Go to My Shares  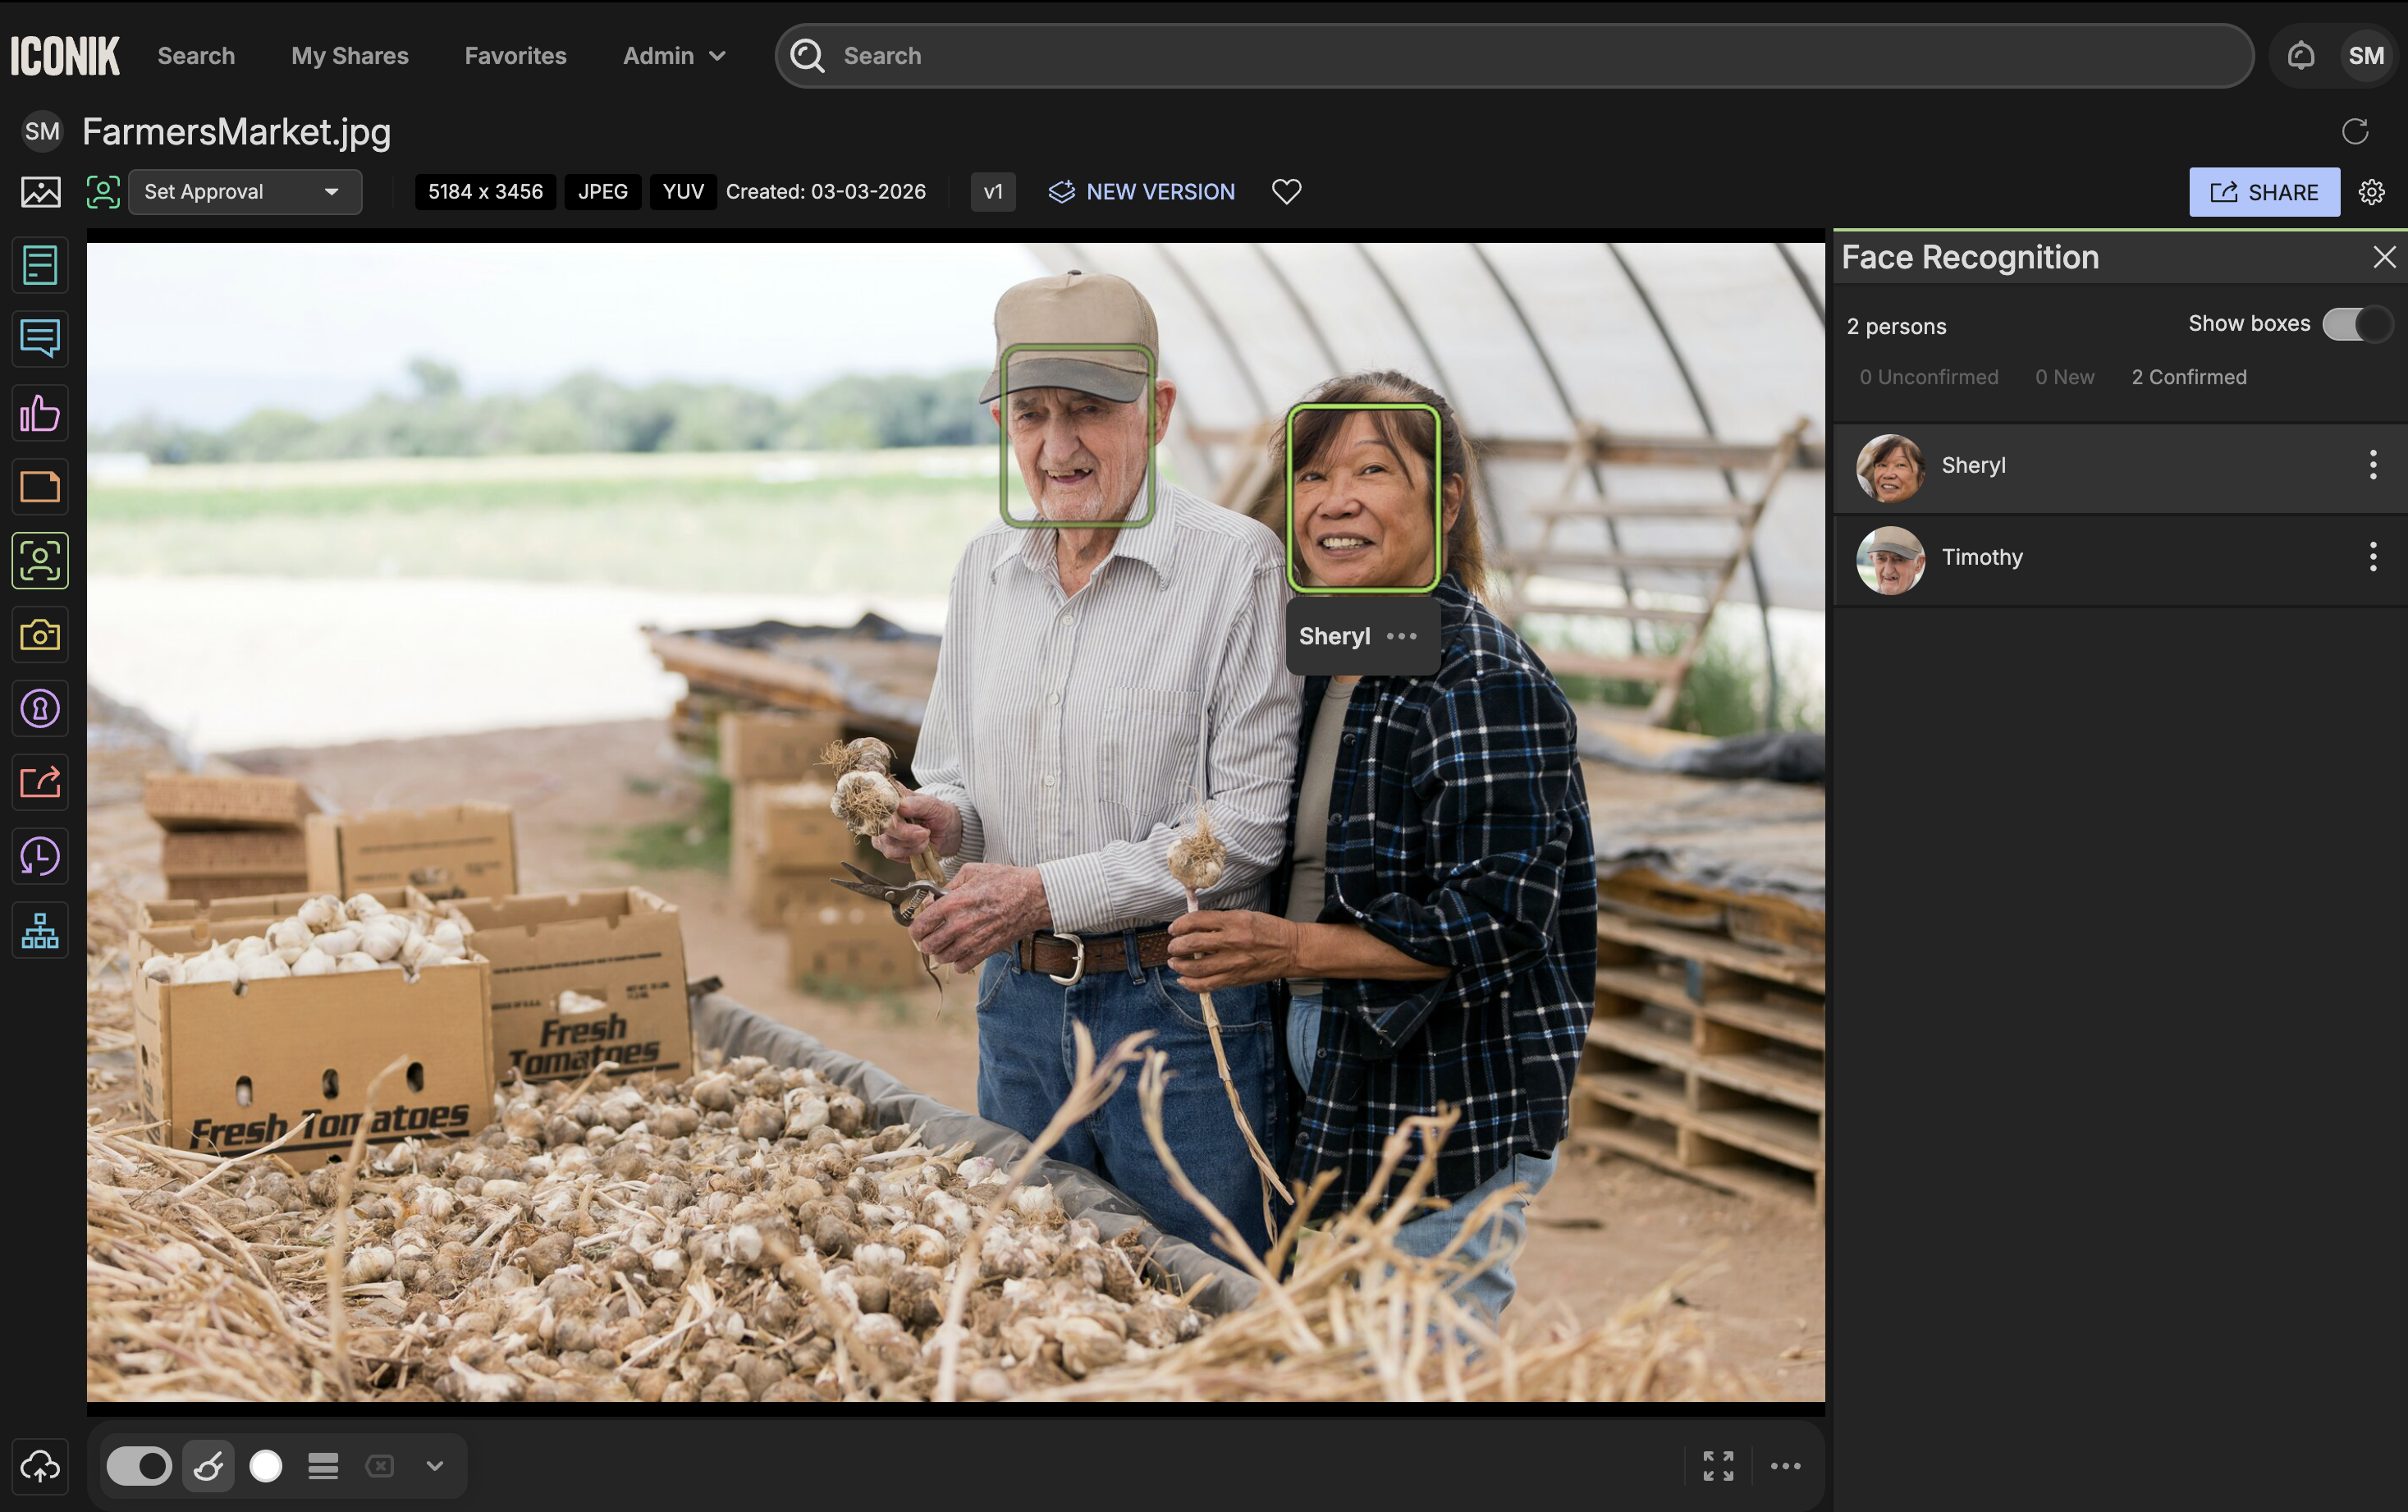(349, 56)
